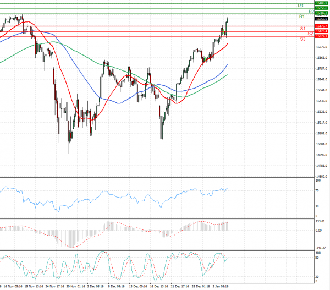Screen dimensions: 330x290
Task: Click the R3 resistance price tag 16405.9
Action: [321, 3]
